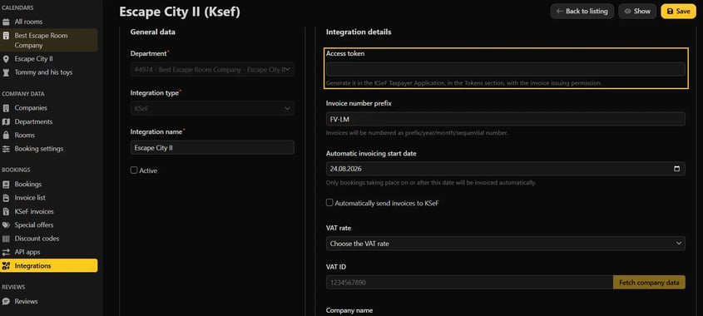The image size is (703, 316).
Task: Click the KSeF invoices file icon
Action: [x=7, y=211]
